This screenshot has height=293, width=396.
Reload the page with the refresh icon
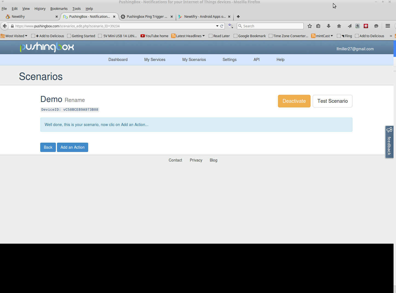tap(222, 26)
